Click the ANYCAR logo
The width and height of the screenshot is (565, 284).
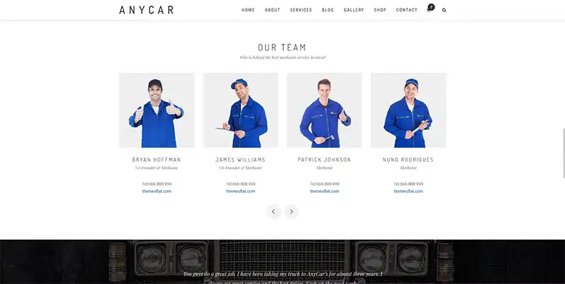(146, 10)
